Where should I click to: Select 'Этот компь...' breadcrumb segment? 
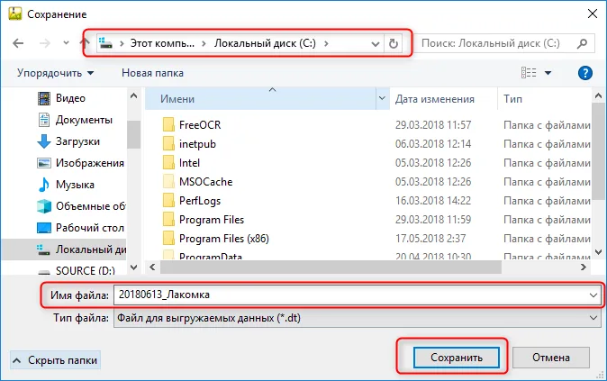coord(162,43)
